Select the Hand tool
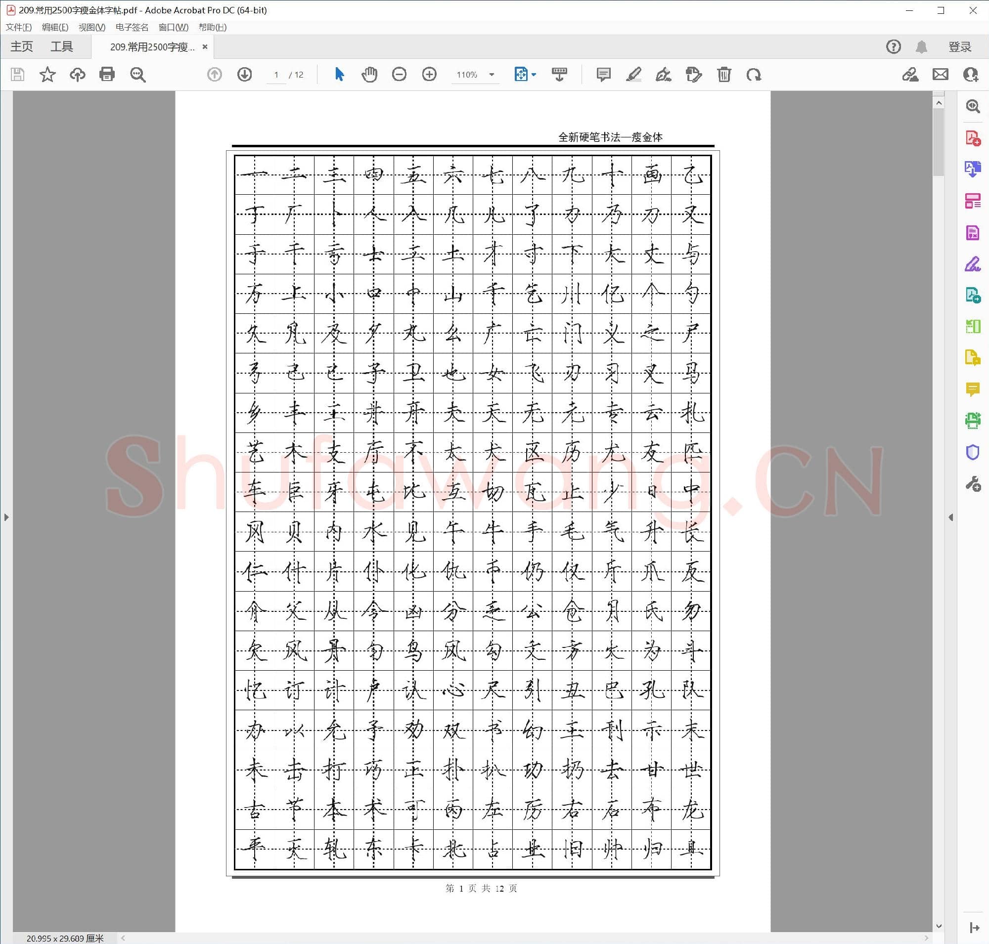The image size is (989, 944). 368,75
